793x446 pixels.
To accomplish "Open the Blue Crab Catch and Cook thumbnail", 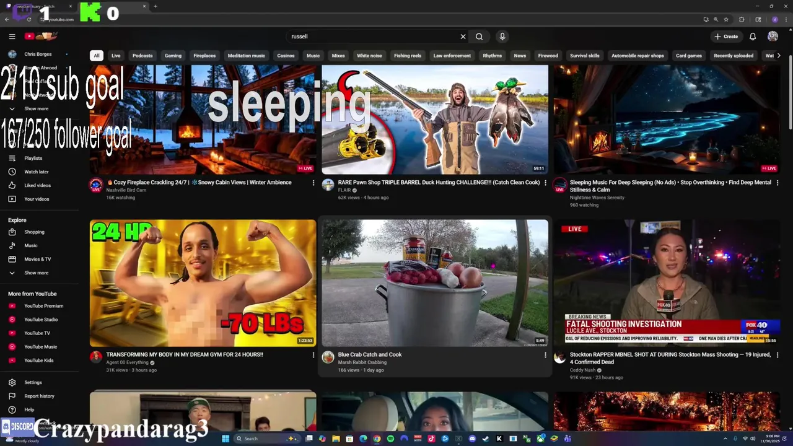I will (435, 283).
